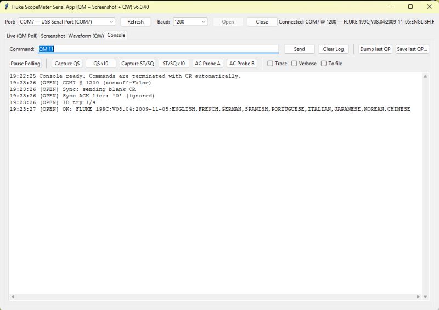The width and height of the screenshot is (439, 310).
Task: Click the 'OK: FLUKE 199C' log line
Action: [x=210, y=109]
